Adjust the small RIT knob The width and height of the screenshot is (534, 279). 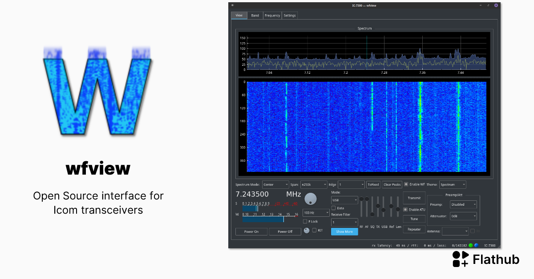click(x=306, y=230)
